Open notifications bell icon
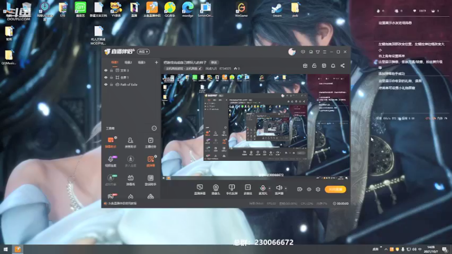Viewport: 452px width, 254px height. tap(333, 65)
